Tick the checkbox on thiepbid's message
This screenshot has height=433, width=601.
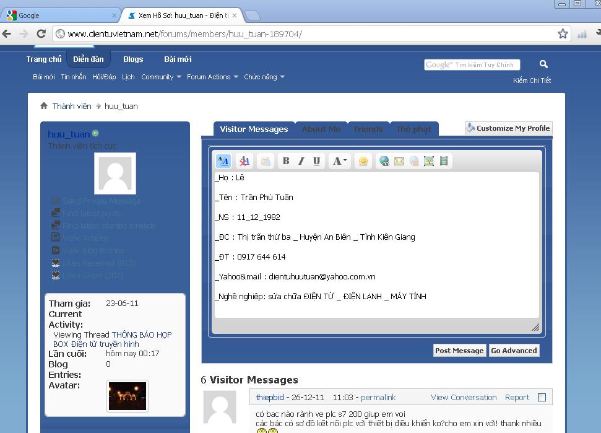coord(542,397)
